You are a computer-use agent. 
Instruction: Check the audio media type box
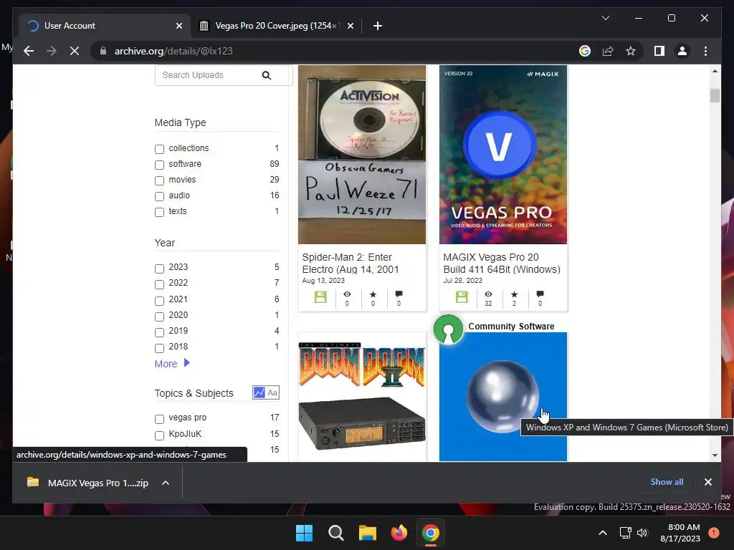(159, 196)
